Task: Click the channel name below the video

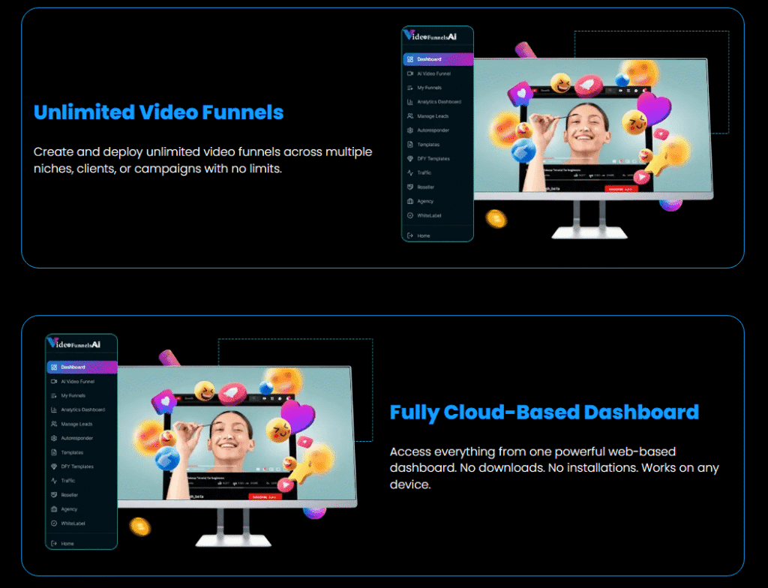Action: (x=196, y=497)
